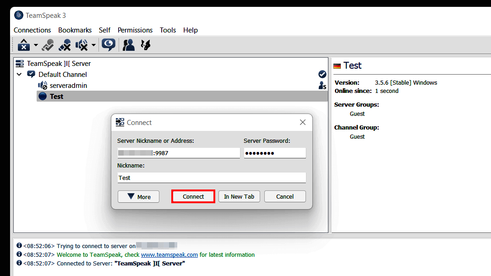Toggle the mute speakers toolbar icon
Screen dimensions: 491x276
[x=82, y=45]
